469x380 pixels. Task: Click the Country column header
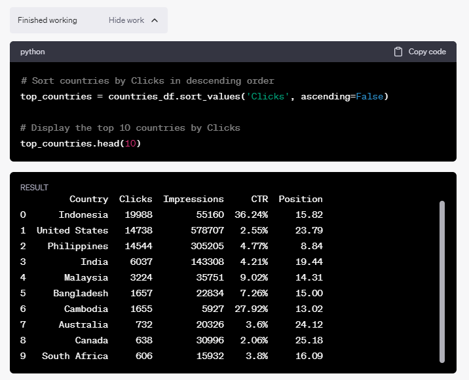(x=89, y=199)
